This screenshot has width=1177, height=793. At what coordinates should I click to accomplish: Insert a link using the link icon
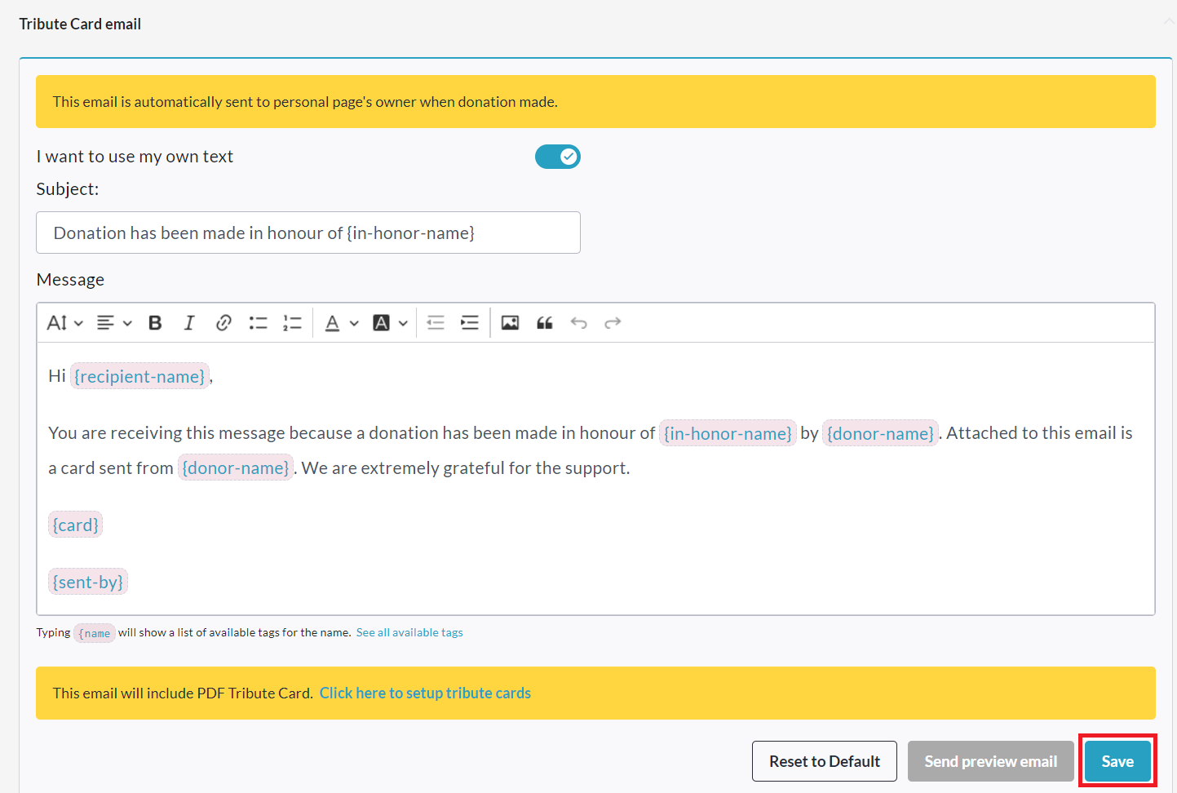[x=223, y=323]
